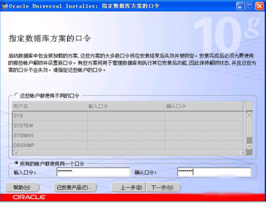Select the SYSTEM row in the user table
The height and width of the screenshot is (203, 266).
[x=127, y=126]
